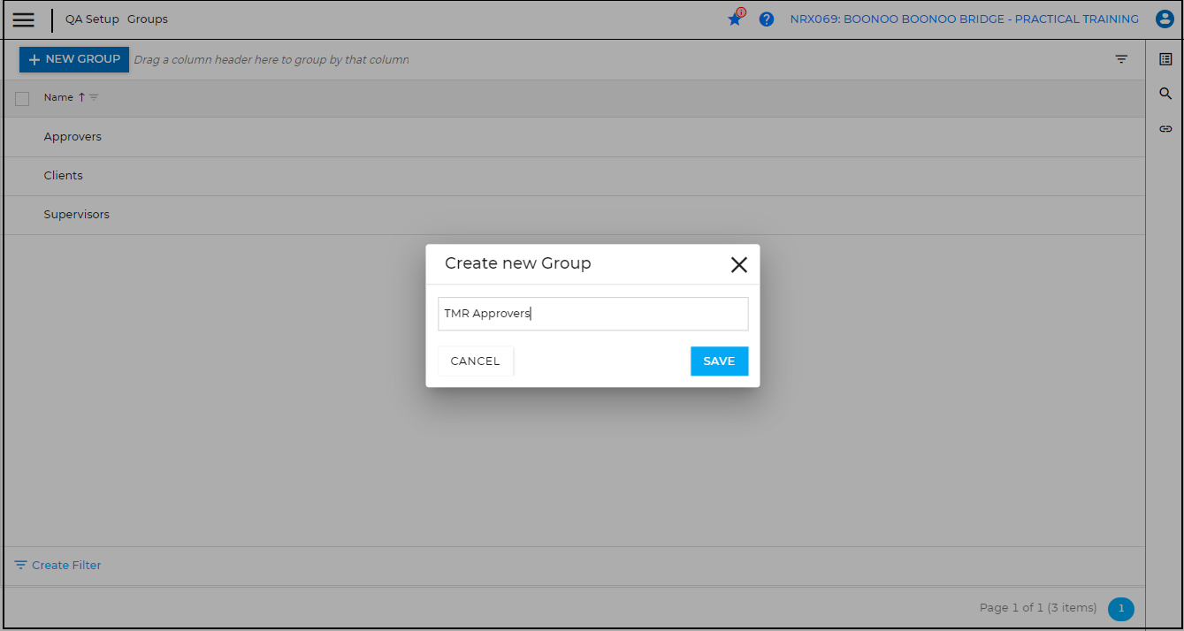This screenshot has width=1184, height=631.
Task: Toggle the select-all checkbox in header
Action: [x=22, y=98]
